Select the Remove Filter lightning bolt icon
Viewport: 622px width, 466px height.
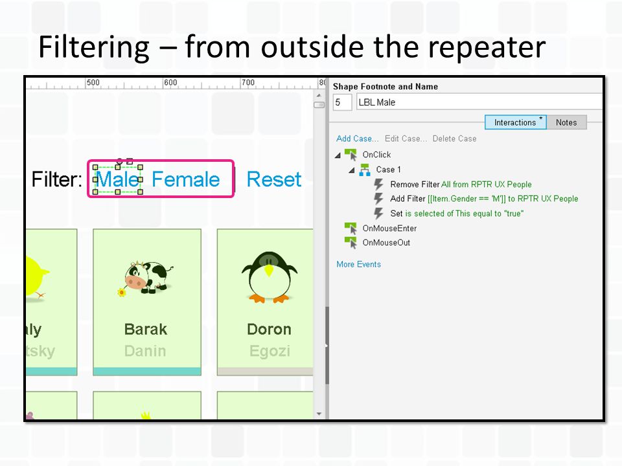pos(379,184)
